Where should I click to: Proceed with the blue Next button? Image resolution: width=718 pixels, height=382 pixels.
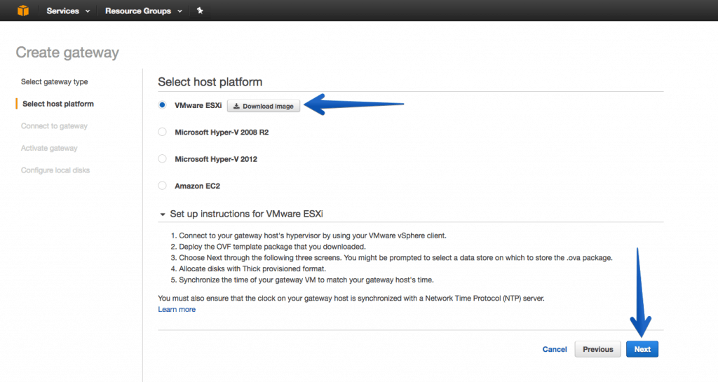point(642,349)
